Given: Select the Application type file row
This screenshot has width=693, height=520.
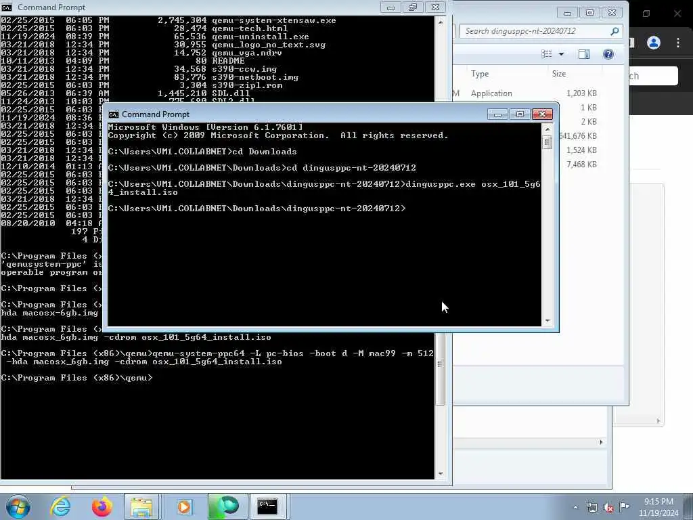Looking at the screenshot, I should (491, 93).
